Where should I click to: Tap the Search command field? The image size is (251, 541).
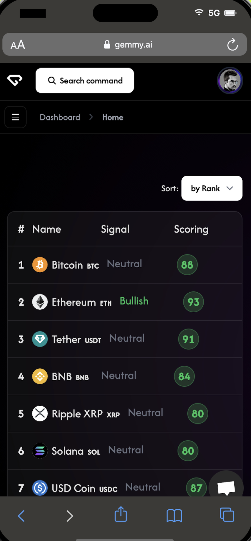84,80
